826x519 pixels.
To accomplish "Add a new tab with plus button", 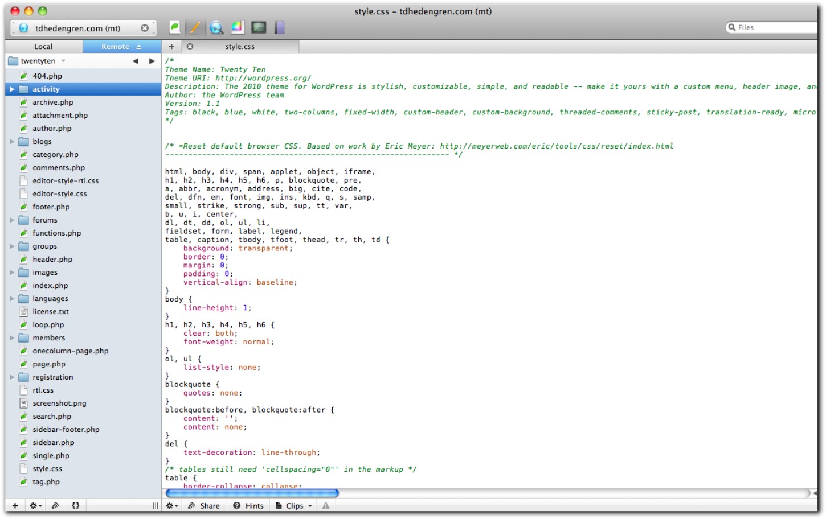I will pyautogui.click(x=171, y=47).
